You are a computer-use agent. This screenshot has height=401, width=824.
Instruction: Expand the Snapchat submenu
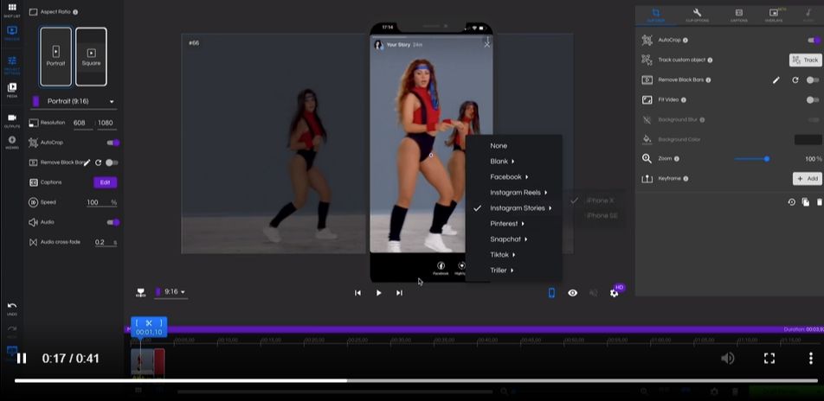(x=508, y=239)
